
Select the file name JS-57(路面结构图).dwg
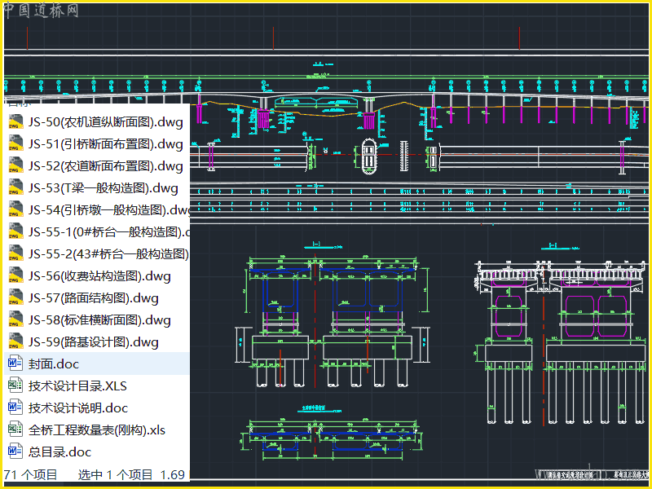pos(93,298)
